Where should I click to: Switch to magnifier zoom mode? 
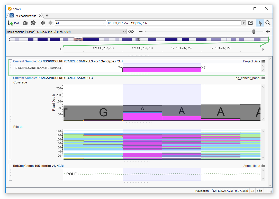pos(268,23)
